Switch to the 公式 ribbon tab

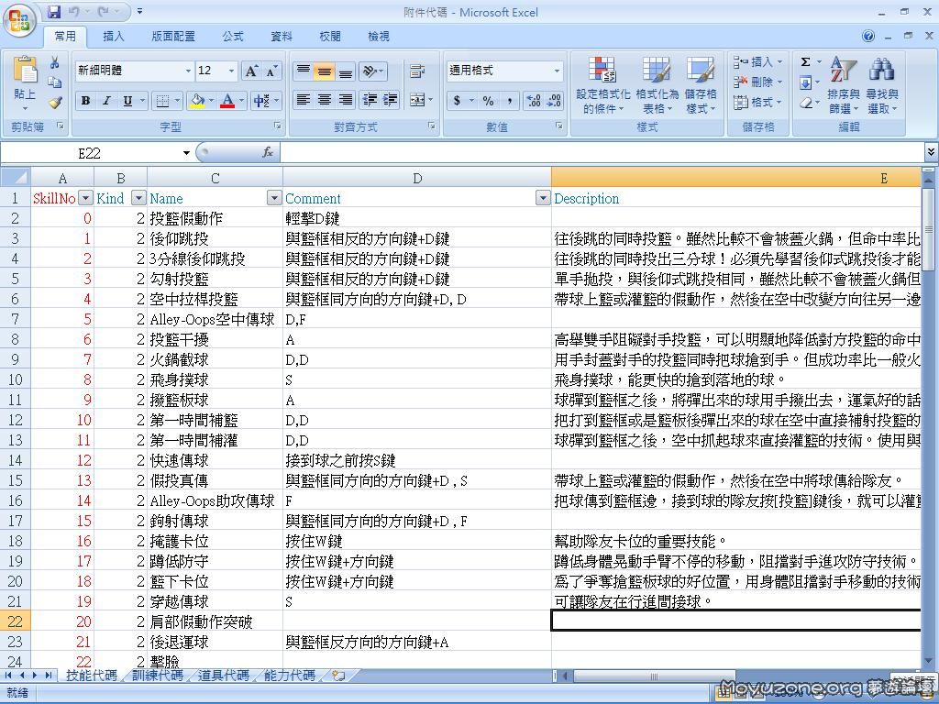pyautogui.click(x=233, y=37)
